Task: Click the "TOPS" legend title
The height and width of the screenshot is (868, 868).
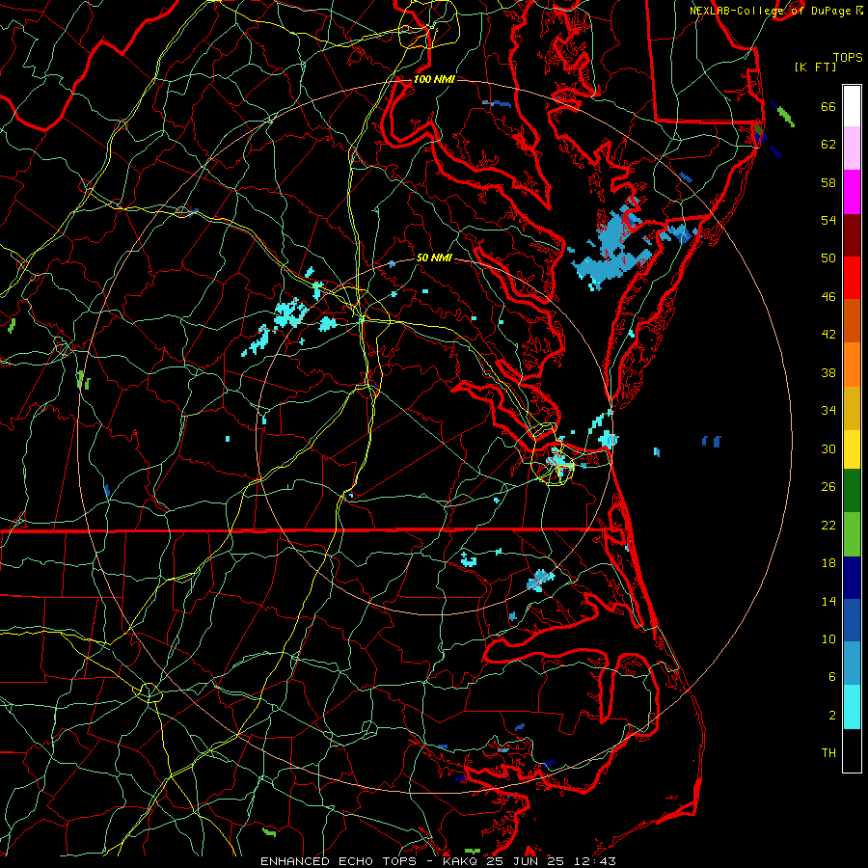Action: pyautogui.click(x=848, y=57)
